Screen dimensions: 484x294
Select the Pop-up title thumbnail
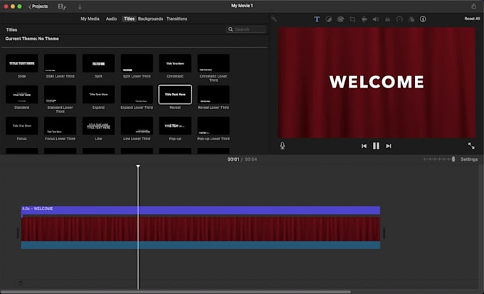[175, 126]
